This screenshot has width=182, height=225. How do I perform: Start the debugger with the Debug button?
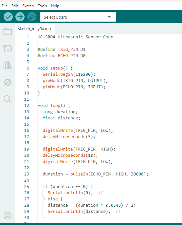click(32, 17)
